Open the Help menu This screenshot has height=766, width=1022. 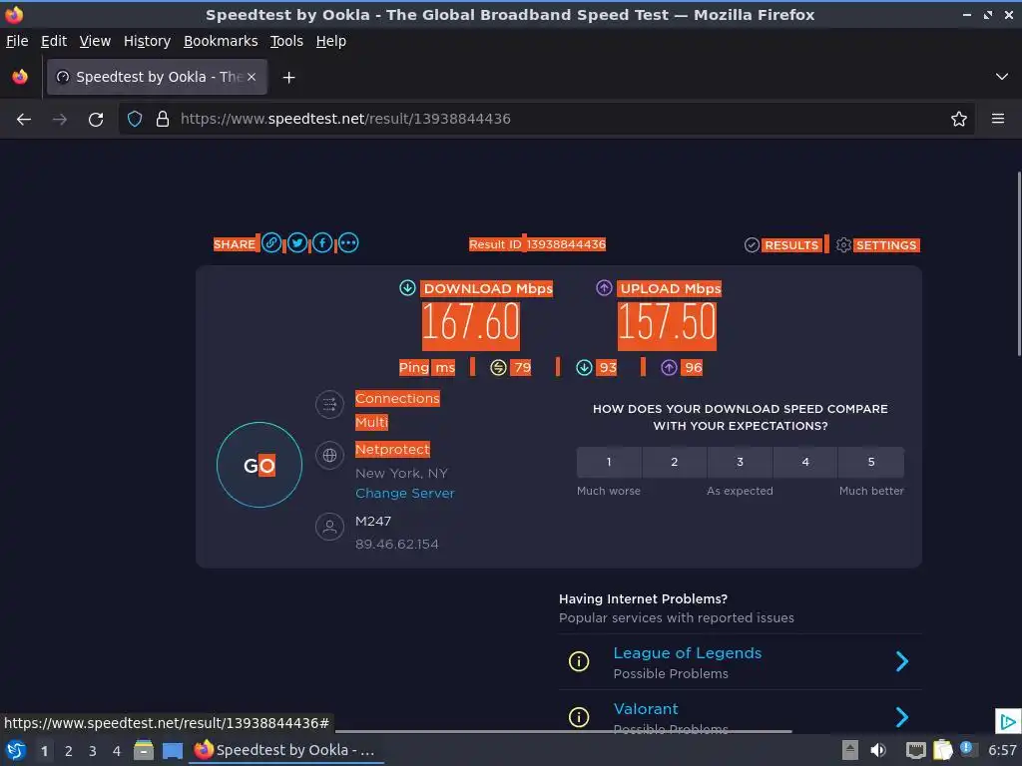(331, 41)
